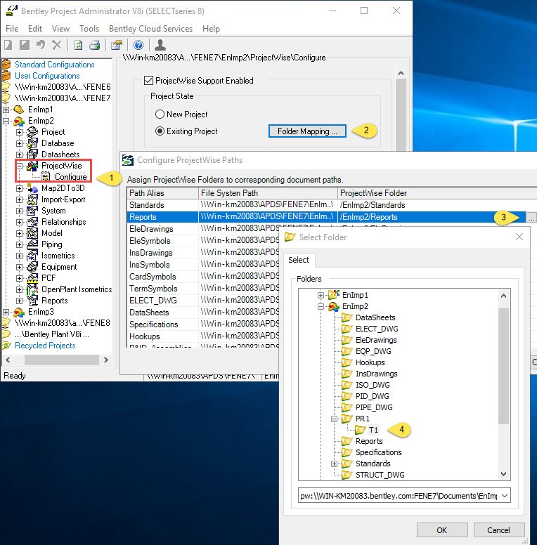Open the Standard Configurations link
The image size is (537, 545).
(55, 65)
